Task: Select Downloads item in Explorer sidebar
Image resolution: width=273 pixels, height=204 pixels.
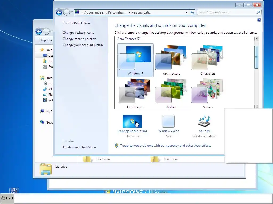Action: tap(48, 61)
